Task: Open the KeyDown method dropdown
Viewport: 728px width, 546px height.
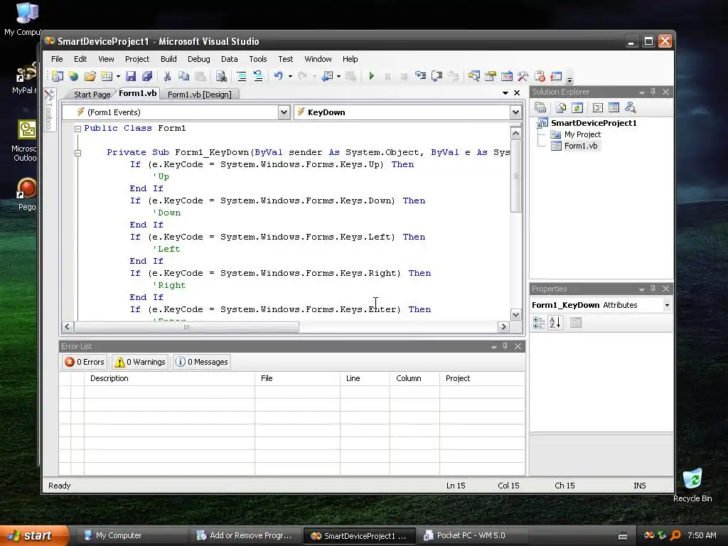Action: [515, 112]
